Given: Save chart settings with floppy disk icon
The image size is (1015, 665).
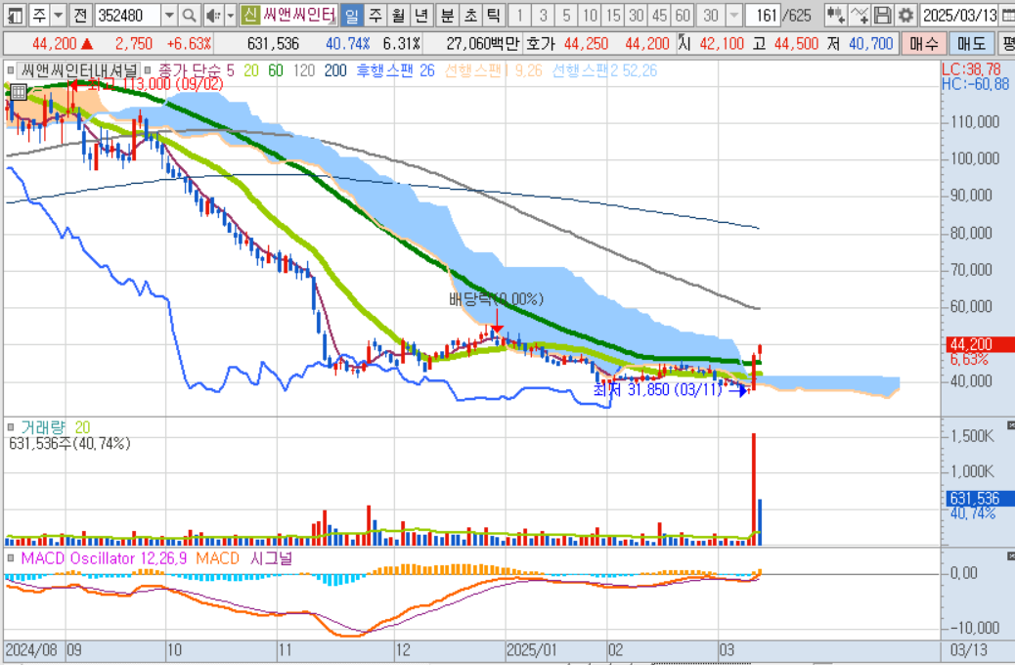Looking at the screenshot, I should point(882,15).
